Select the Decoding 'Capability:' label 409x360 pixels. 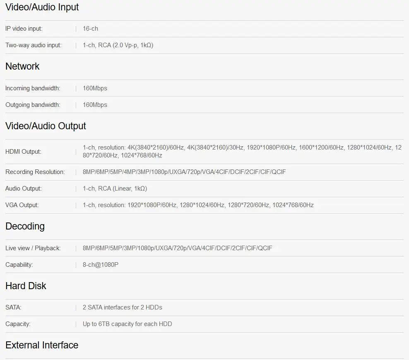click(x=19, y=265)
